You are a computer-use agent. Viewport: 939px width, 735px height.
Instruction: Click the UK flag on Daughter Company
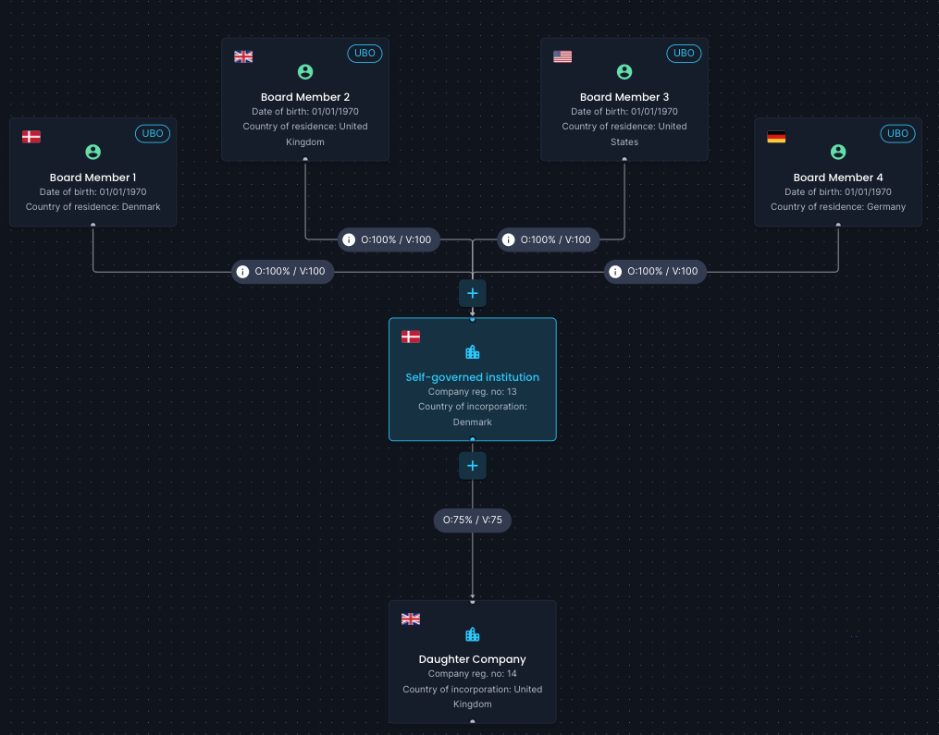pos(410,619)
